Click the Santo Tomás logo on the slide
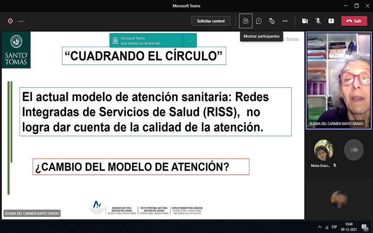The height and width of the screenshot is (233, 373). 16,50
